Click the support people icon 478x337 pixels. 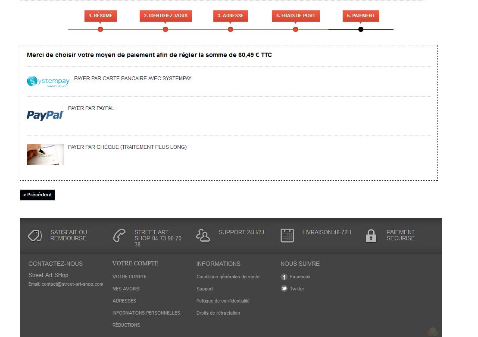point(203,236)
